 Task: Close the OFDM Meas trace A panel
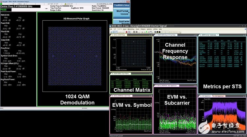(x=152, y=35)
